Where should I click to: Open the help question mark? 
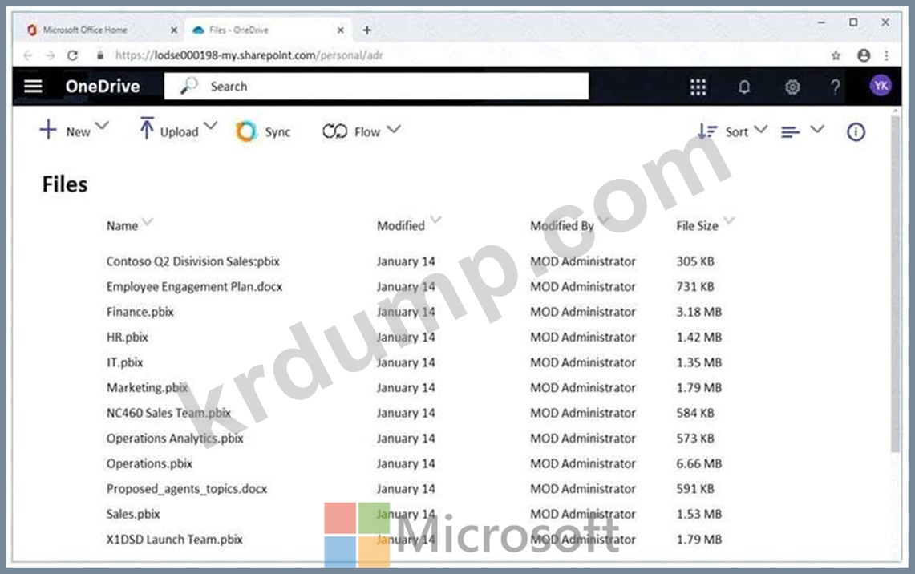click(x=836, y=87)
